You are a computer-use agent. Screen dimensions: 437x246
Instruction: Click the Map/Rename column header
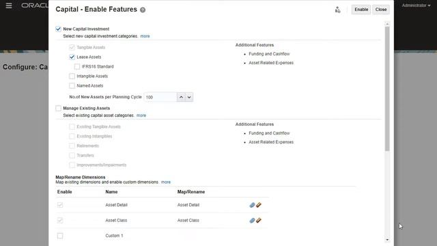(191, 192)
